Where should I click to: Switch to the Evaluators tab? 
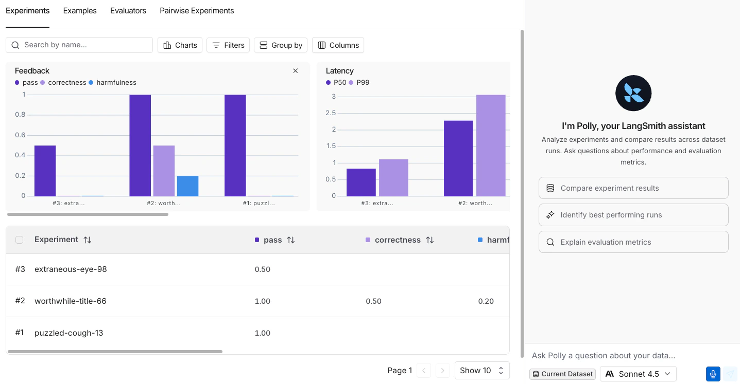coord(128,10)
